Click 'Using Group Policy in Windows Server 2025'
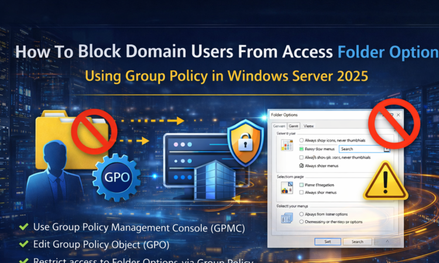 click(x=226, y=76)
